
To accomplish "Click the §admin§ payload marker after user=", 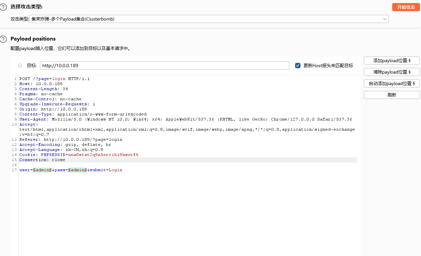I will (x=42, y=170).
